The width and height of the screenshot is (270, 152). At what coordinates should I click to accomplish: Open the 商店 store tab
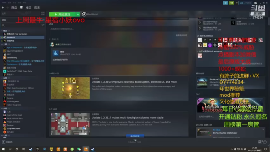pos(14,7)
